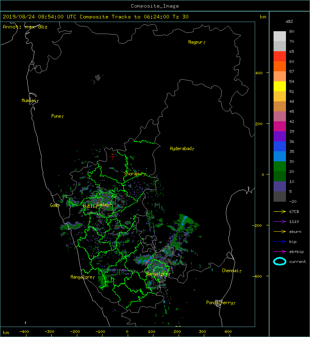Click the red cross radar marker
The height and width of the screenshot is (337, 310).
pos(113,156)
